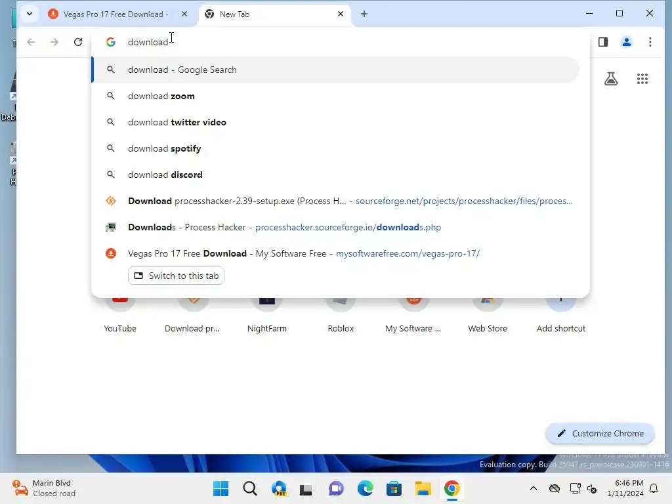Click the SourceForge icon beside processhacker suggestion

coord(111,201)
